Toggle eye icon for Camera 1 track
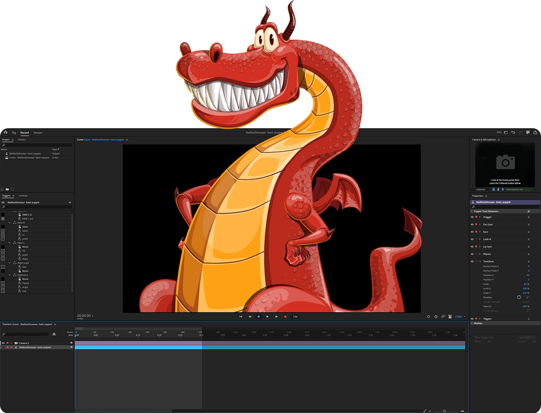541x413 pixels. tap(3, 343)
